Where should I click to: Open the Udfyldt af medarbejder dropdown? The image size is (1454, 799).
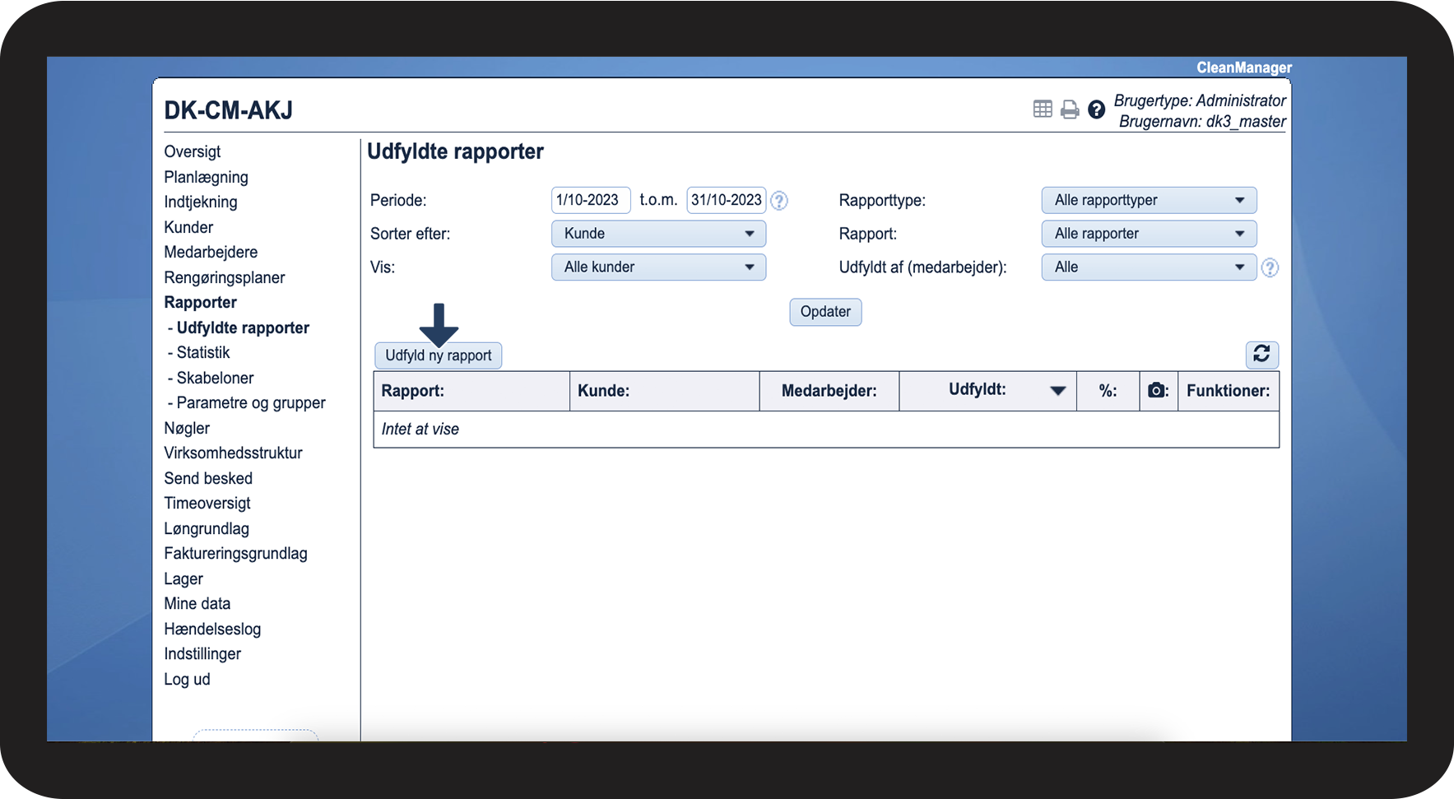click(1149, 267)
